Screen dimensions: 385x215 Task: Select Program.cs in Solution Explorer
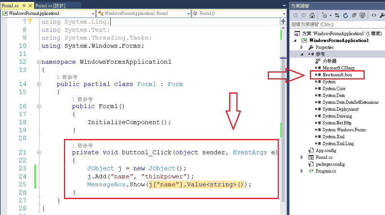(326, 171)
